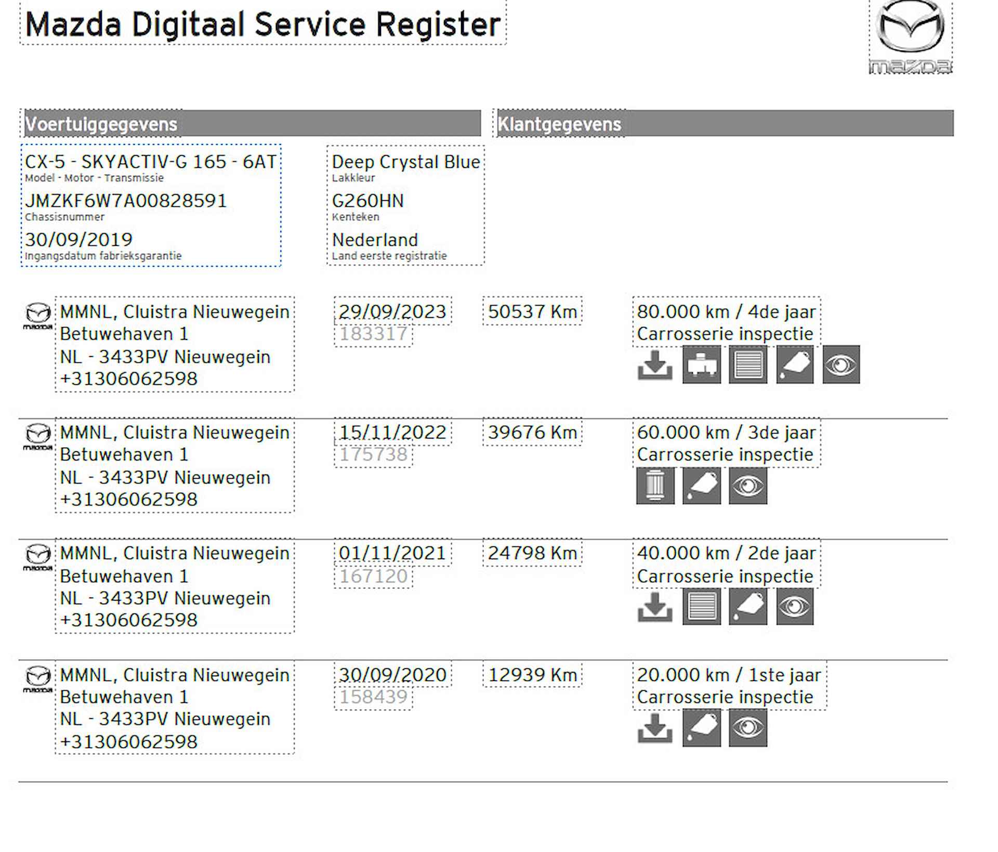Click the eye inspection icon in the 20.000 km row
Screen dimensions: 998x852
(748, 727)
